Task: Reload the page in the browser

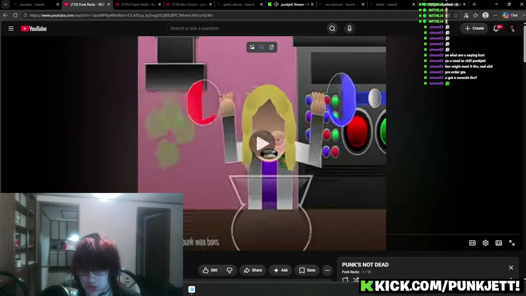Action: 15,15
